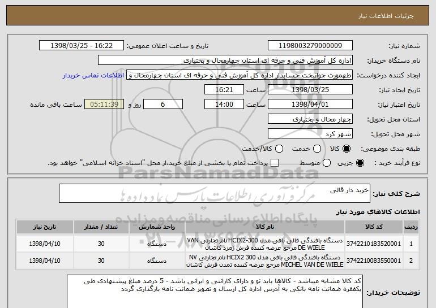
Task: Click general description box خرید دار قالی
Action: [215, 193]
